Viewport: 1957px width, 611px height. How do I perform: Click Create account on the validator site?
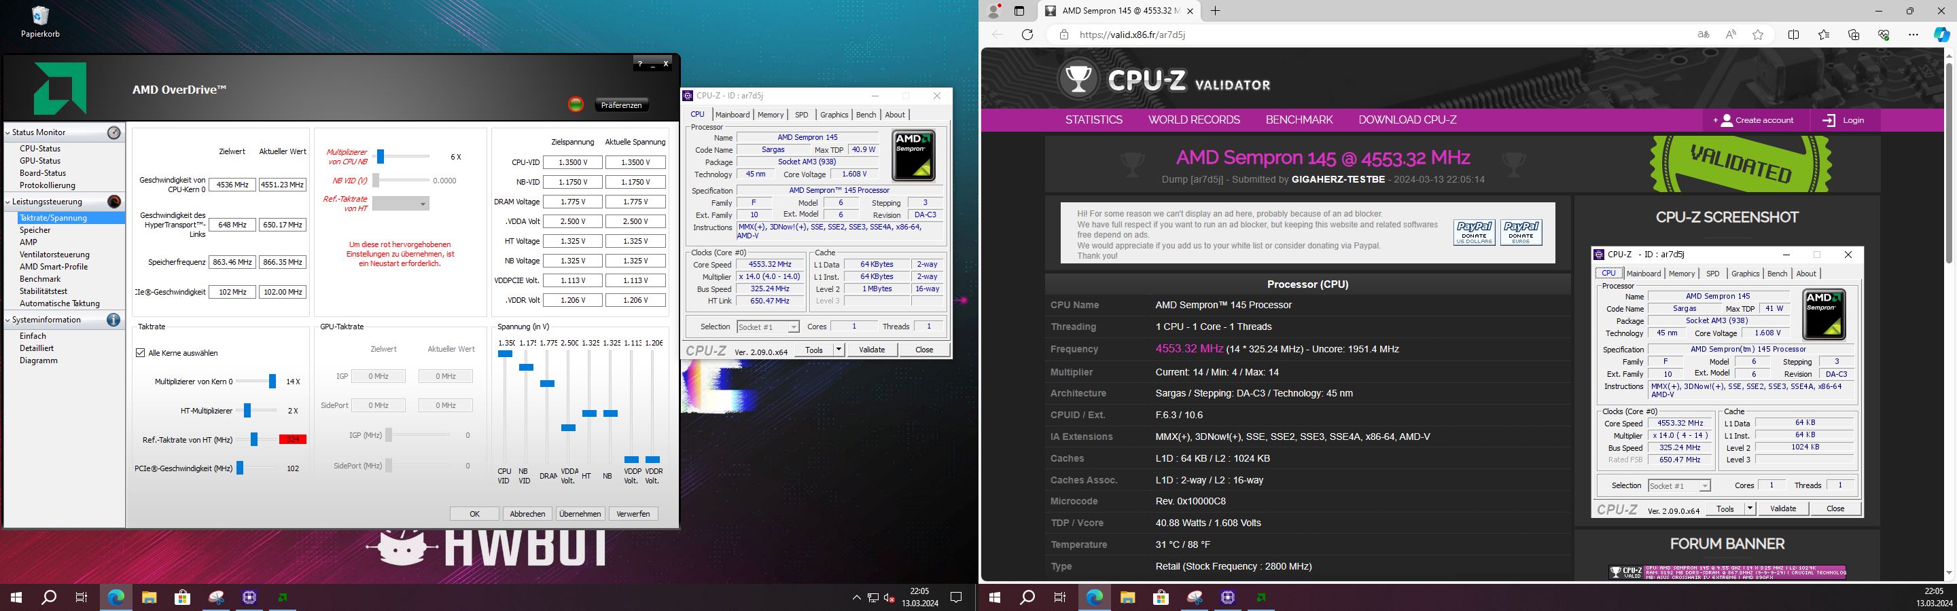tap(1752, 120)
